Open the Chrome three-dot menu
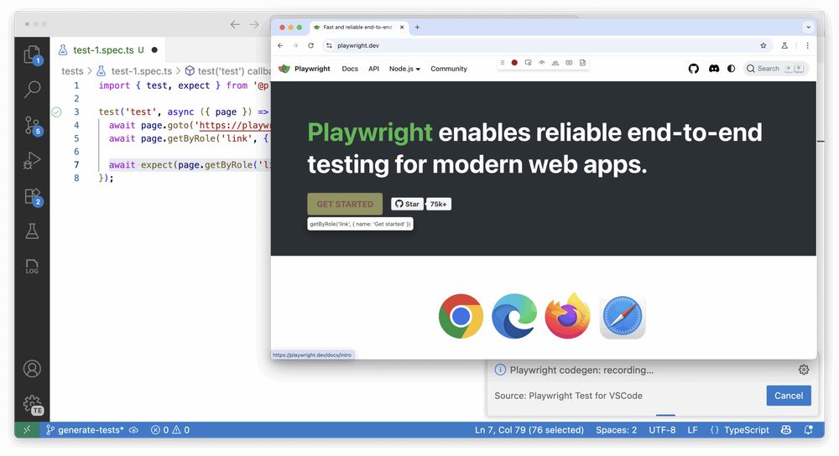Screen dimensions: 839x456 (x=807, y=45)
